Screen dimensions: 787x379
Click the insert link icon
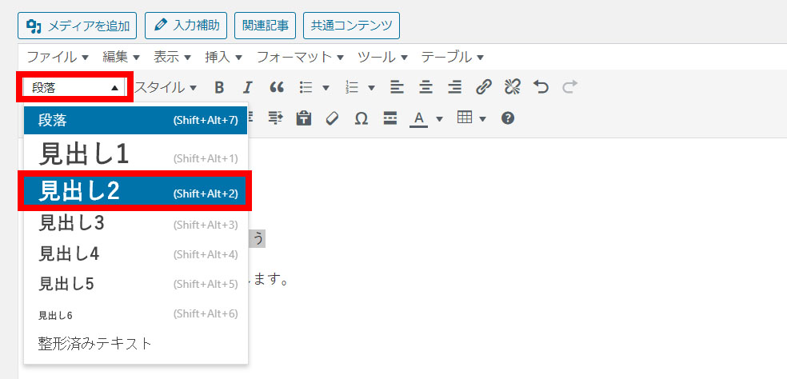click(x=484, y=87)
